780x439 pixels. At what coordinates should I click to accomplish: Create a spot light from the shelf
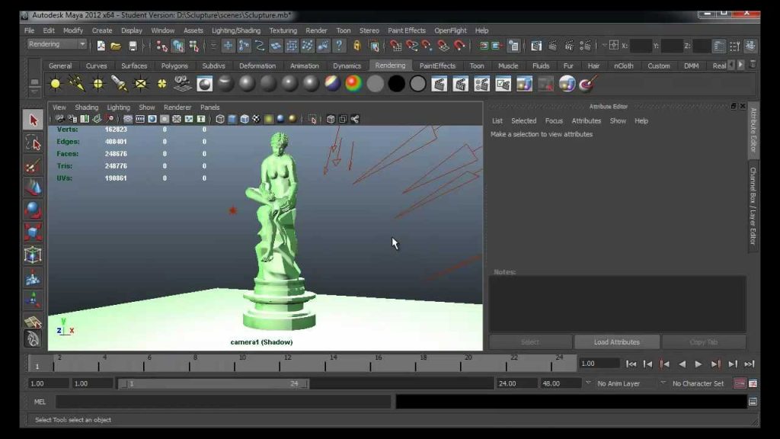(120, 84)
